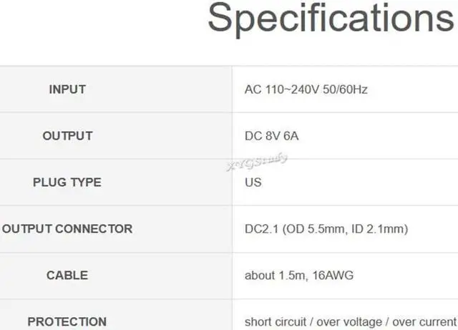Click the about 1.5m cable length
Viewport: 458px width, 330px height.
pyautogui.click(x=275, y=276)
